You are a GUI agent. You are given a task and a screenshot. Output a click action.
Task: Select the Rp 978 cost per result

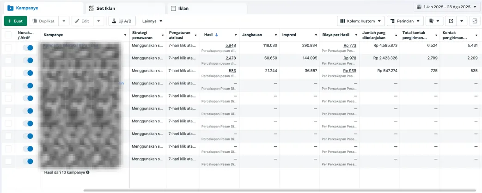point(349,58)
